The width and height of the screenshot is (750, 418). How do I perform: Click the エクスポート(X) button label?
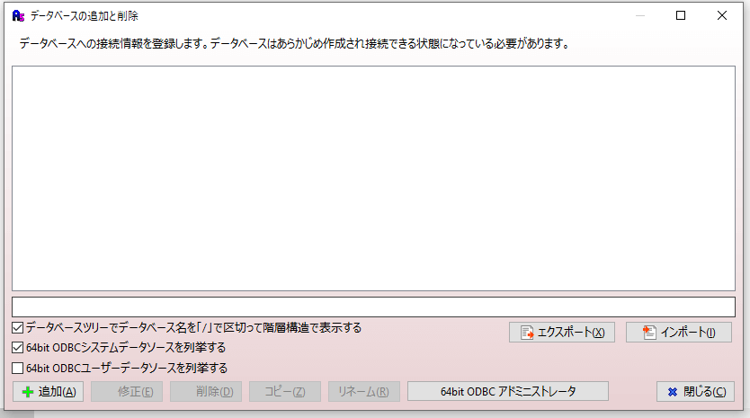click(571, 333)
